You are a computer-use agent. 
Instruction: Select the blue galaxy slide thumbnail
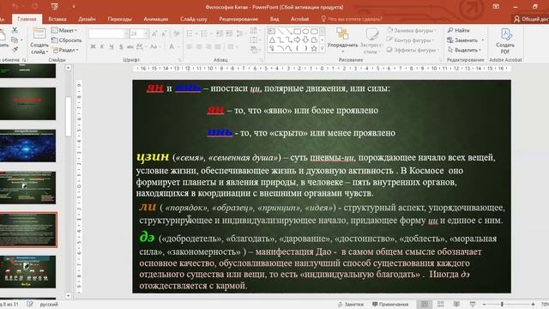click(27, 146)
